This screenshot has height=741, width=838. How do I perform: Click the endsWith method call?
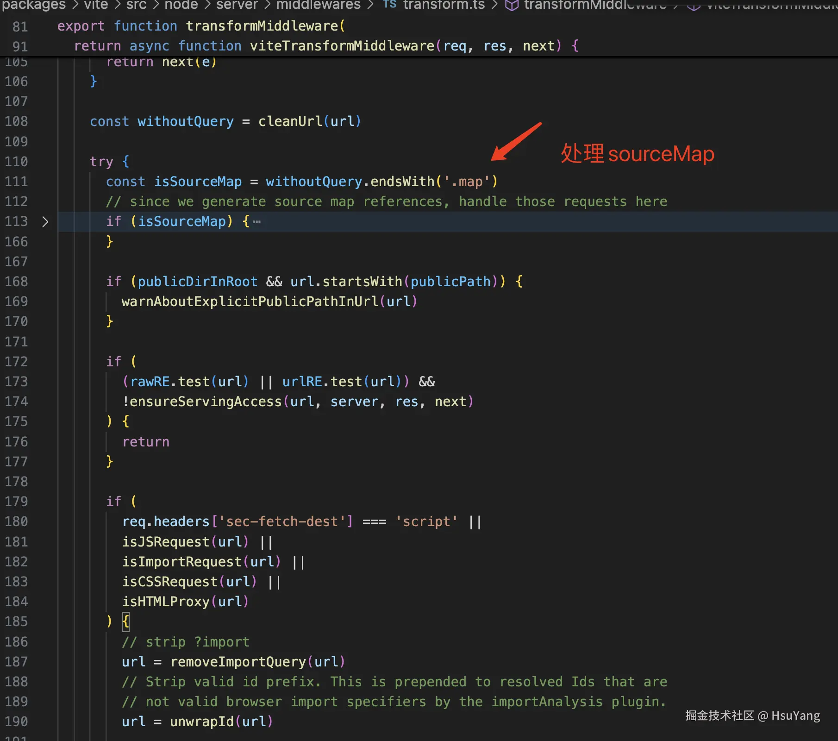point(402,182)
